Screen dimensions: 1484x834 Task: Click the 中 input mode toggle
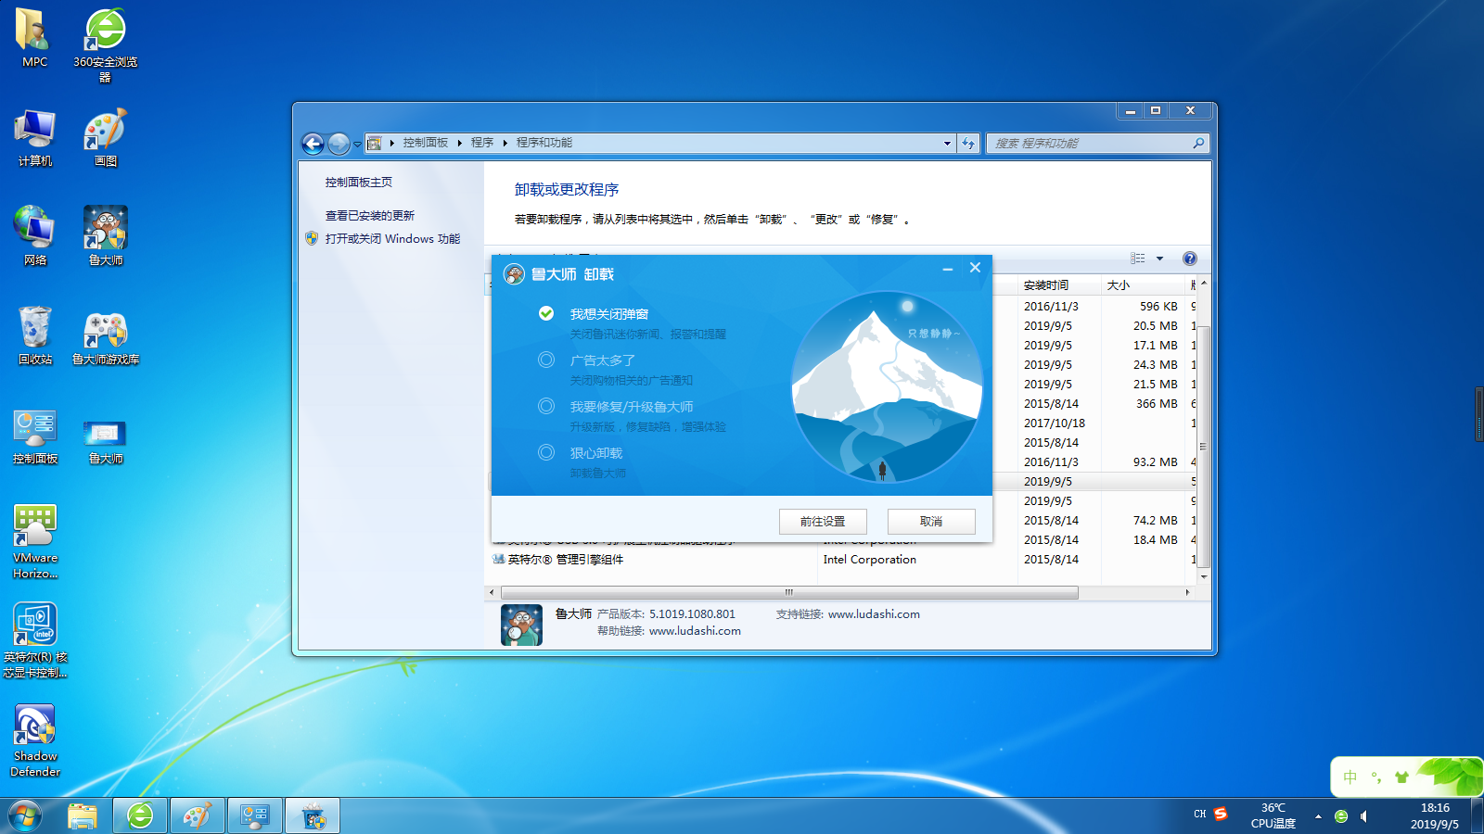pyautogui.click(x=1350, y=777)
